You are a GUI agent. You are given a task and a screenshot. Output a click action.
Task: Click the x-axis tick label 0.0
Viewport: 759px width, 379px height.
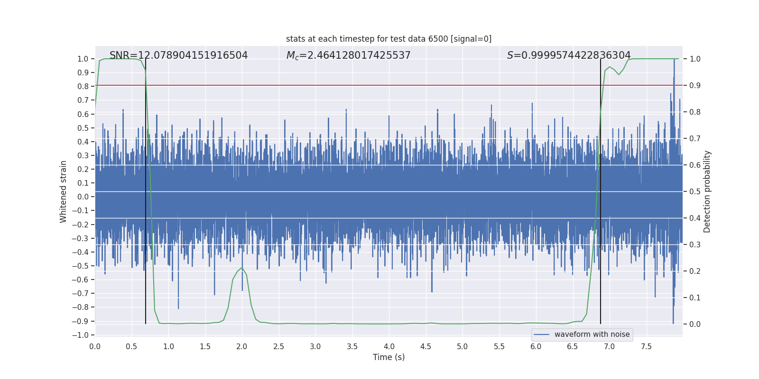point(95,346)
